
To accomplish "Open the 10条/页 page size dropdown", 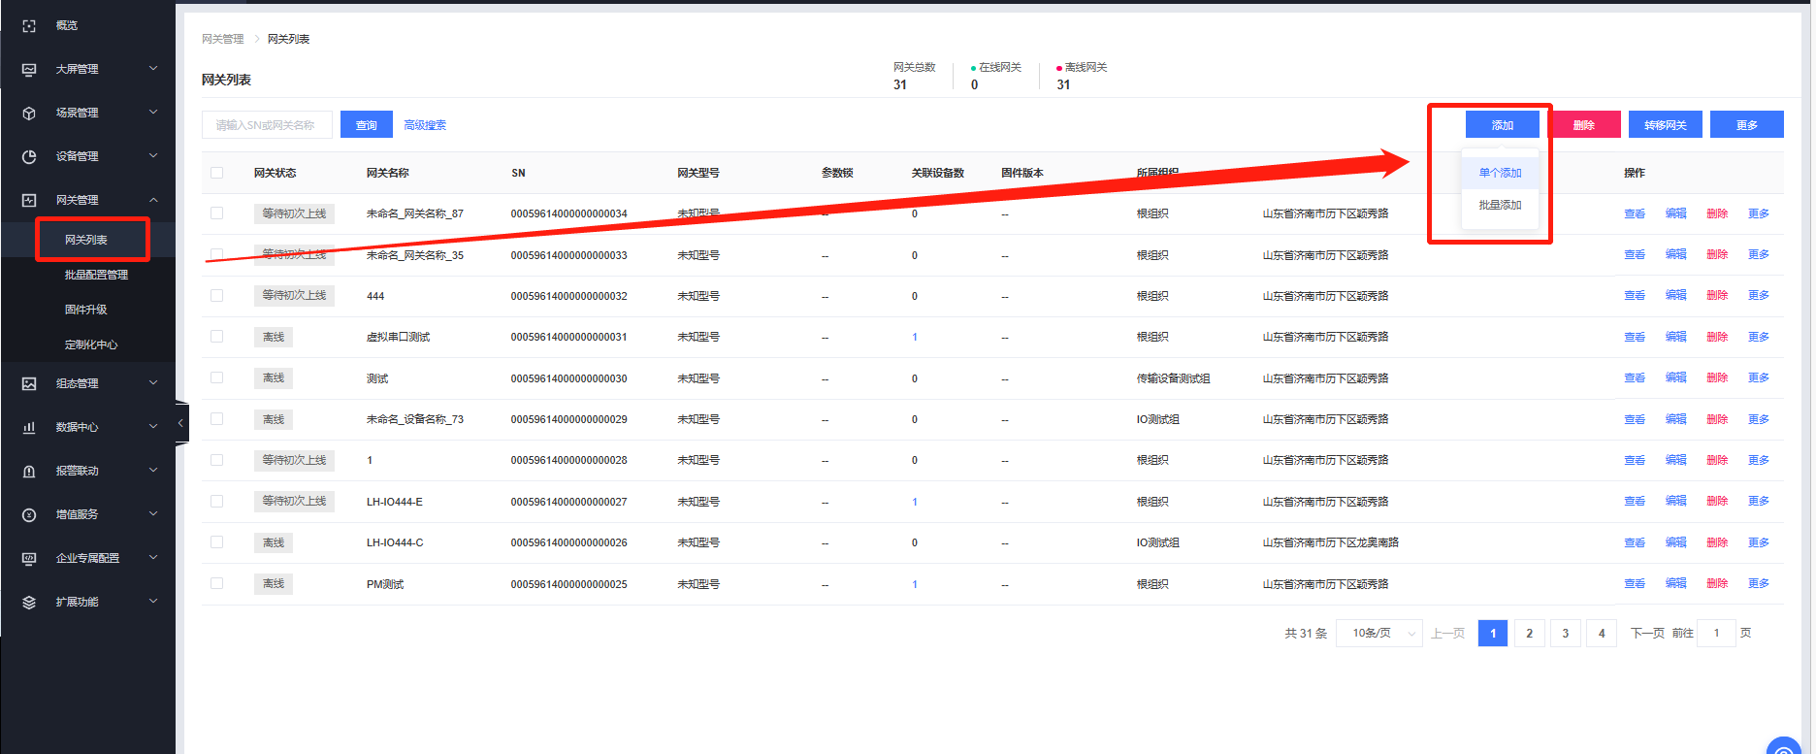I will click(1376, 634).
